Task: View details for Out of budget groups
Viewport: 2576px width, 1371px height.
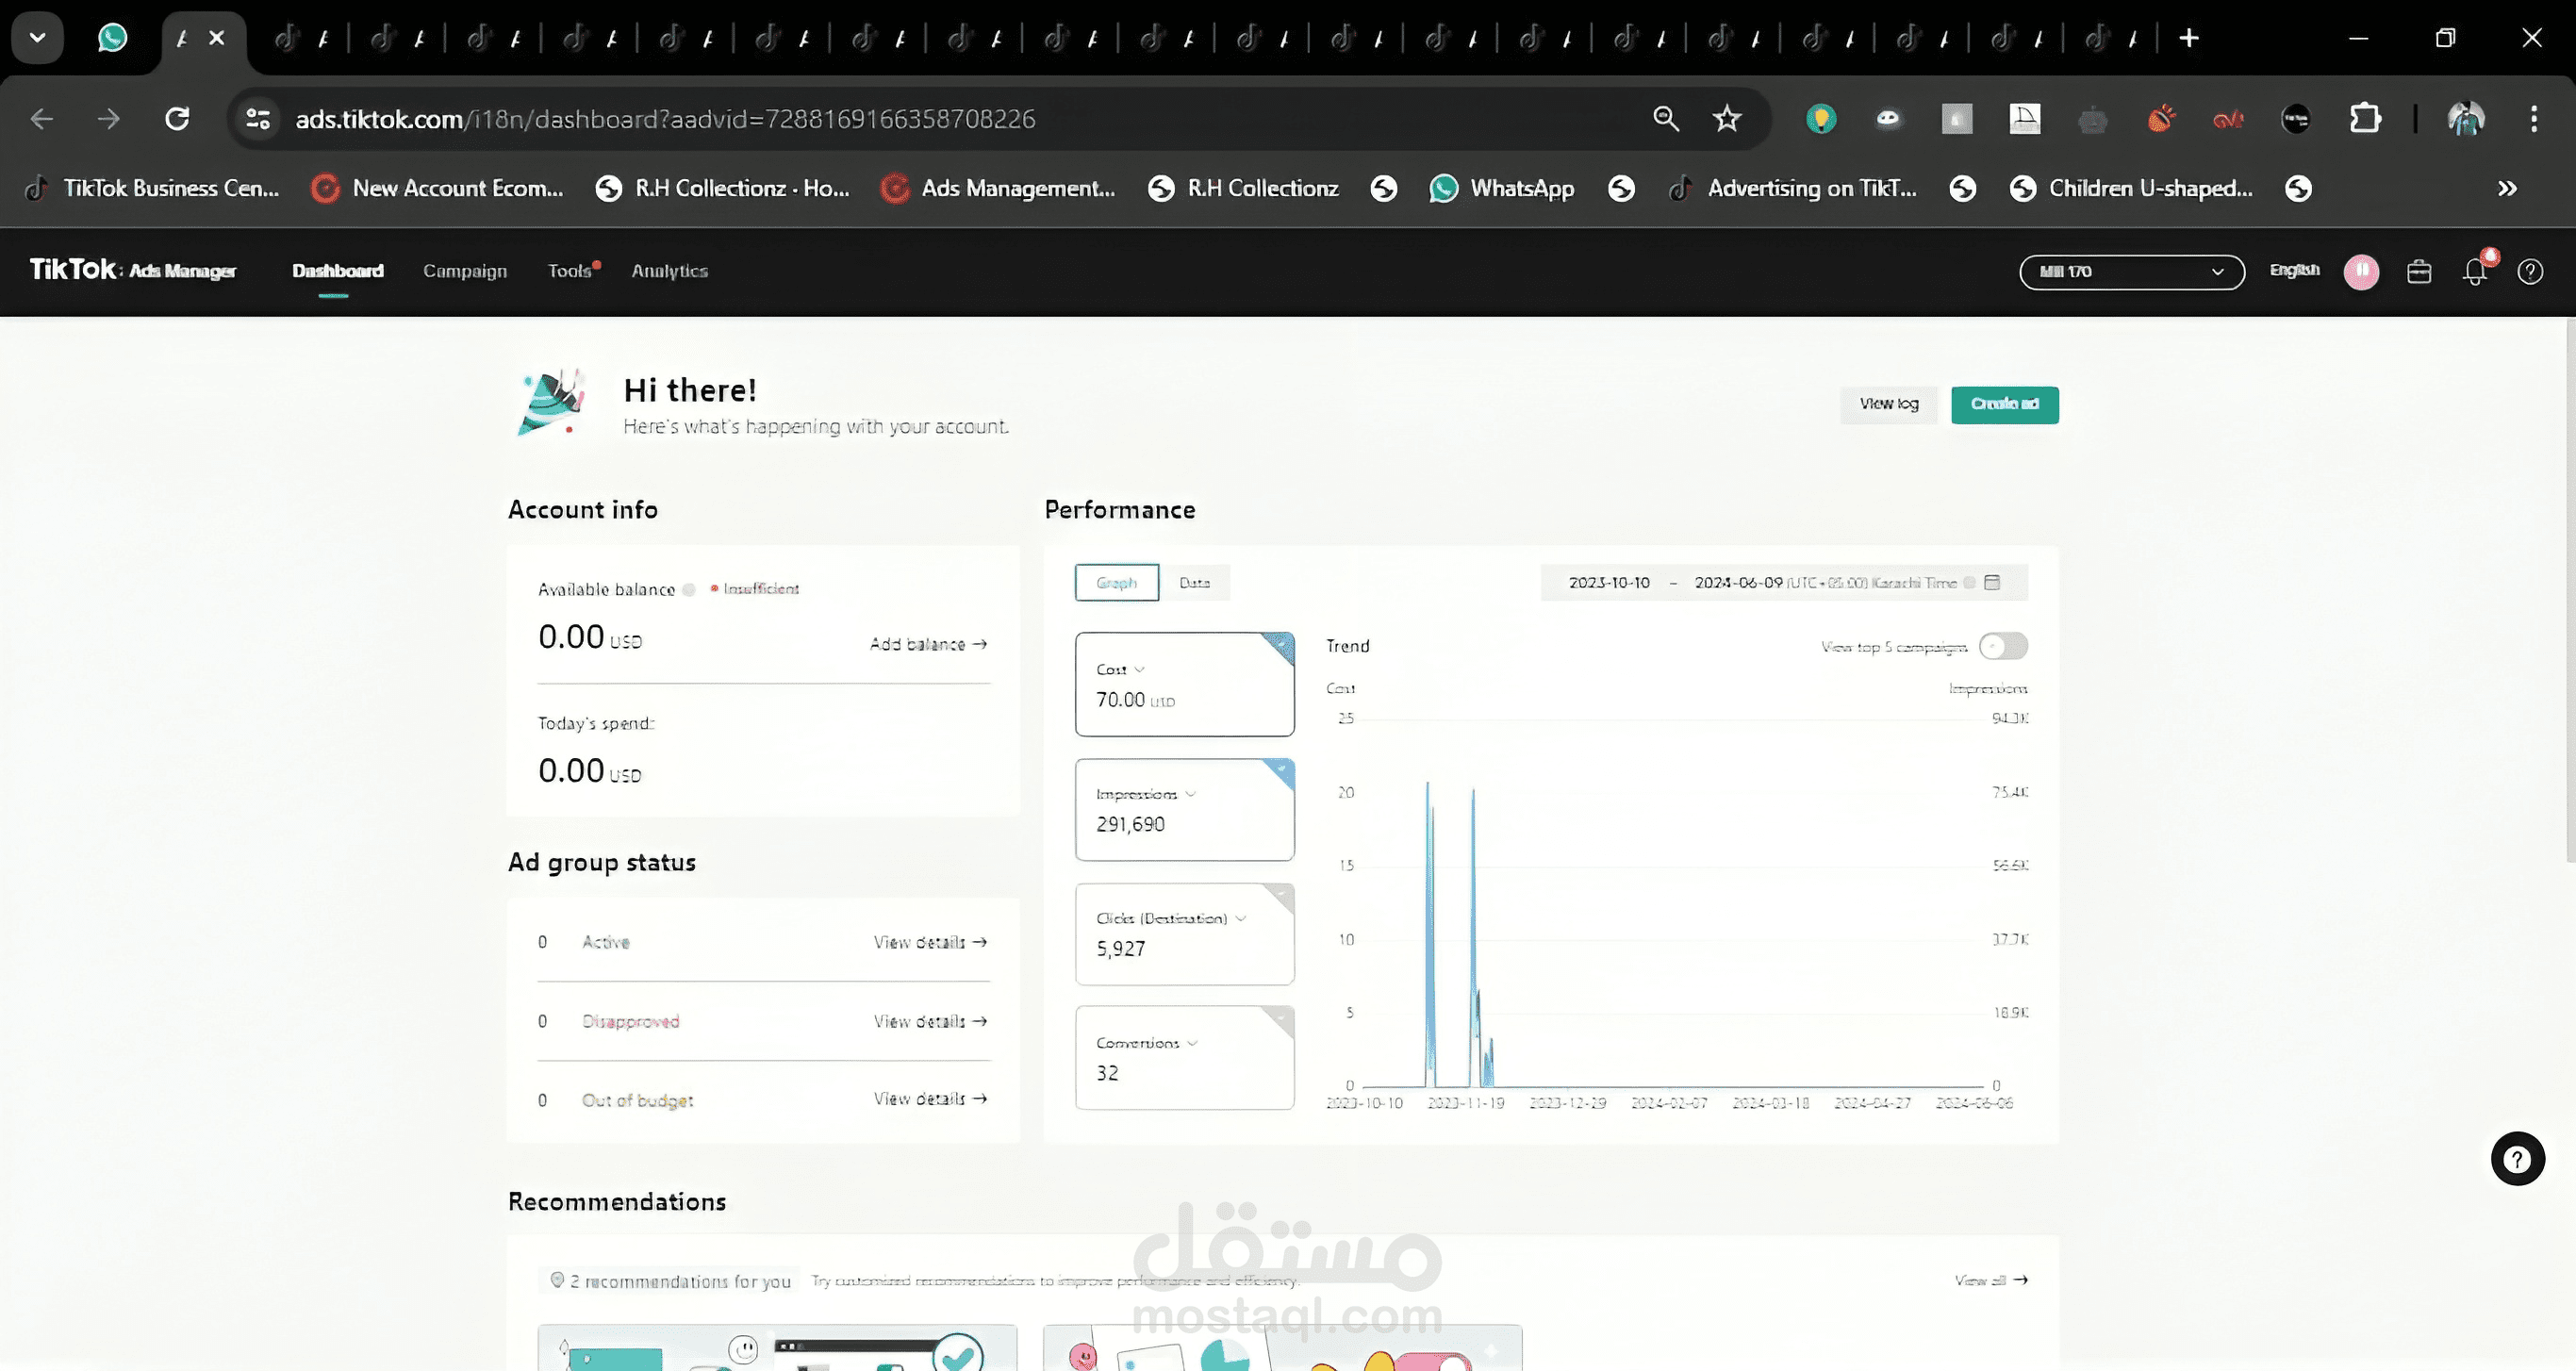Action: (930, 1099)
